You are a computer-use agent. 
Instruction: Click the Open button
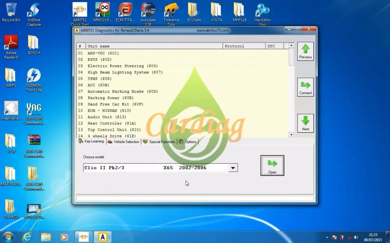272,165
